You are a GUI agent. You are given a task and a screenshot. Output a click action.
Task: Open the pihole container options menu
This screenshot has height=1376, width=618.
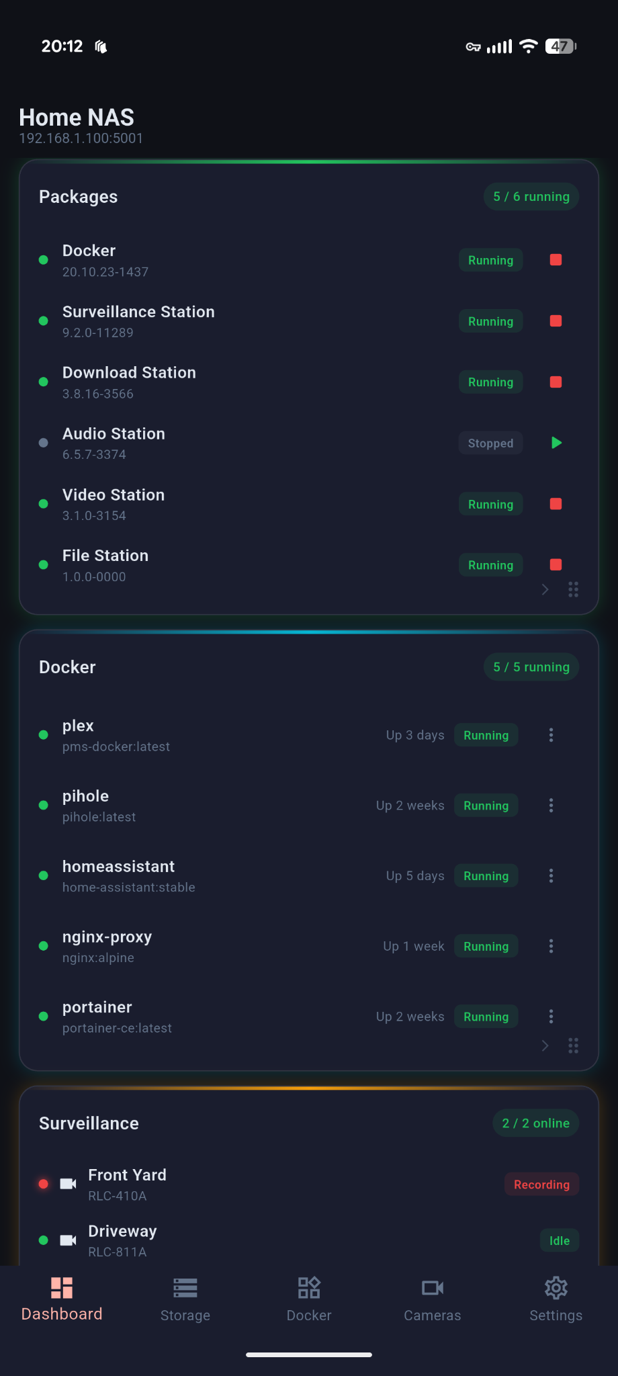(x=551, y=805)
